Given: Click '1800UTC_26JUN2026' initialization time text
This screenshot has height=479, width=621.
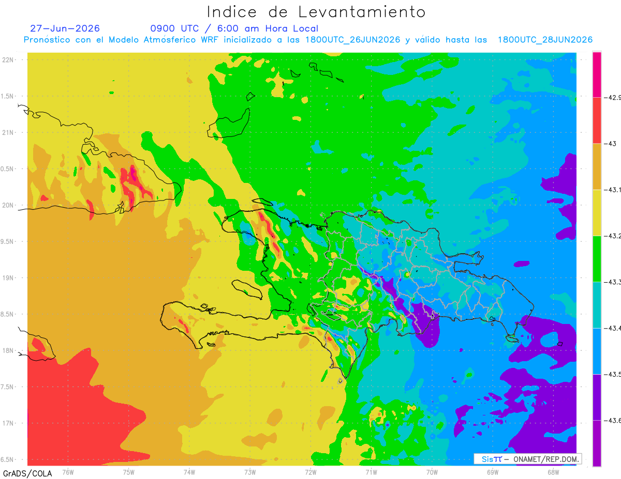Looking at the screenshot, I should [353, 40].
